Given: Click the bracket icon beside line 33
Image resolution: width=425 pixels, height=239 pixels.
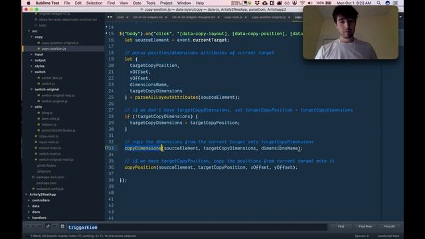Looking at the screenshot, I should 107,147.
